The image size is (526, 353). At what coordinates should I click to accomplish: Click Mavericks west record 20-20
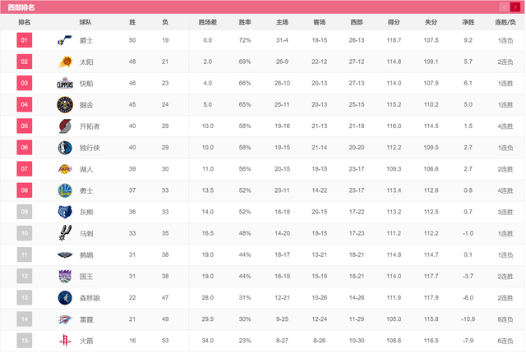pos(357,148)
